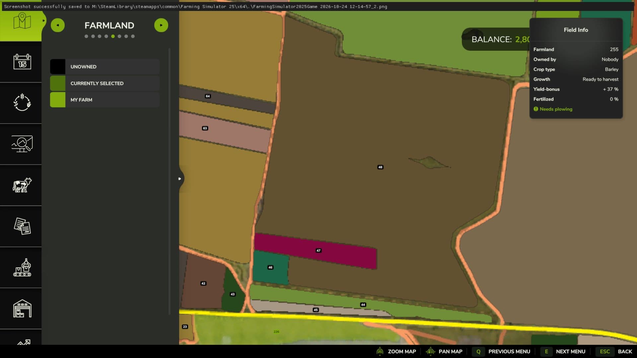Collapse the farmland side panel arrow
This screenshot has width=637, height=358.
tap(179, 179)
